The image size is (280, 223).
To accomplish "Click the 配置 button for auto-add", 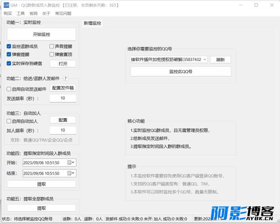I will (63, 120).
